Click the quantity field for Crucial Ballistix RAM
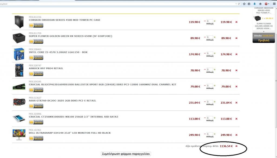 point(209,86)
